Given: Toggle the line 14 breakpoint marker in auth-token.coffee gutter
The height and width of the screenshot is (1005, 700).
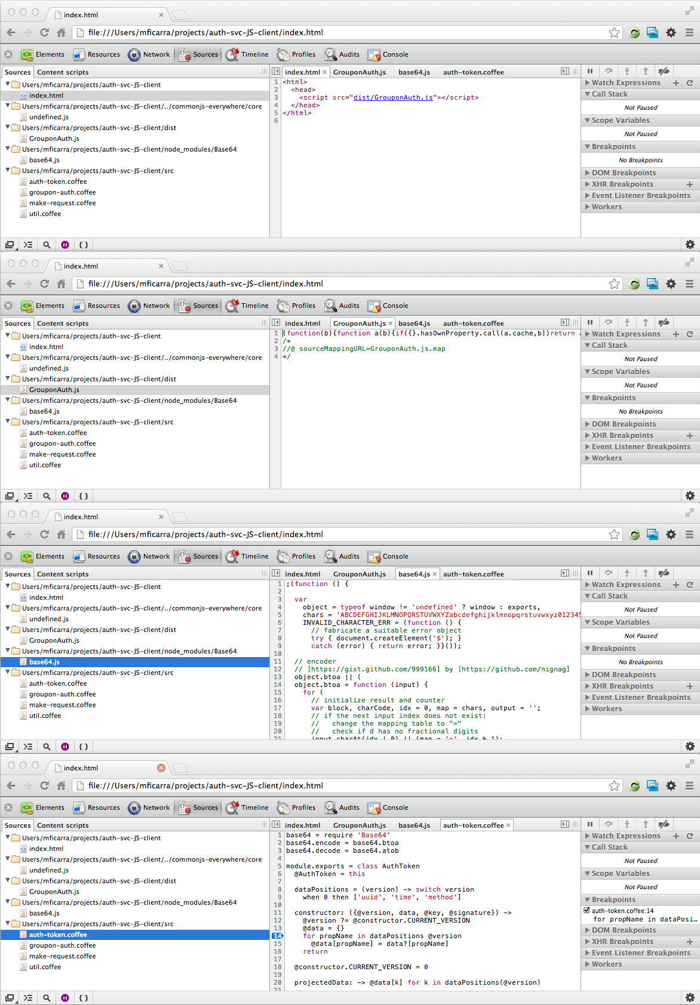Looking at the screenshot, I should click(x=277, y=936).
